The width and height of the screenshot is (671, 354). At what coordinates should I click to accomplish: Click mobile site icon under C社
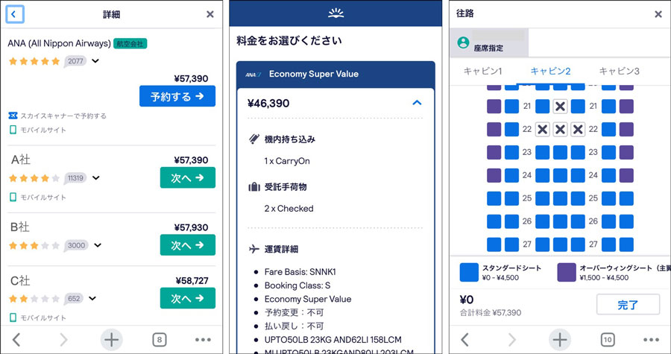point(13,317)
